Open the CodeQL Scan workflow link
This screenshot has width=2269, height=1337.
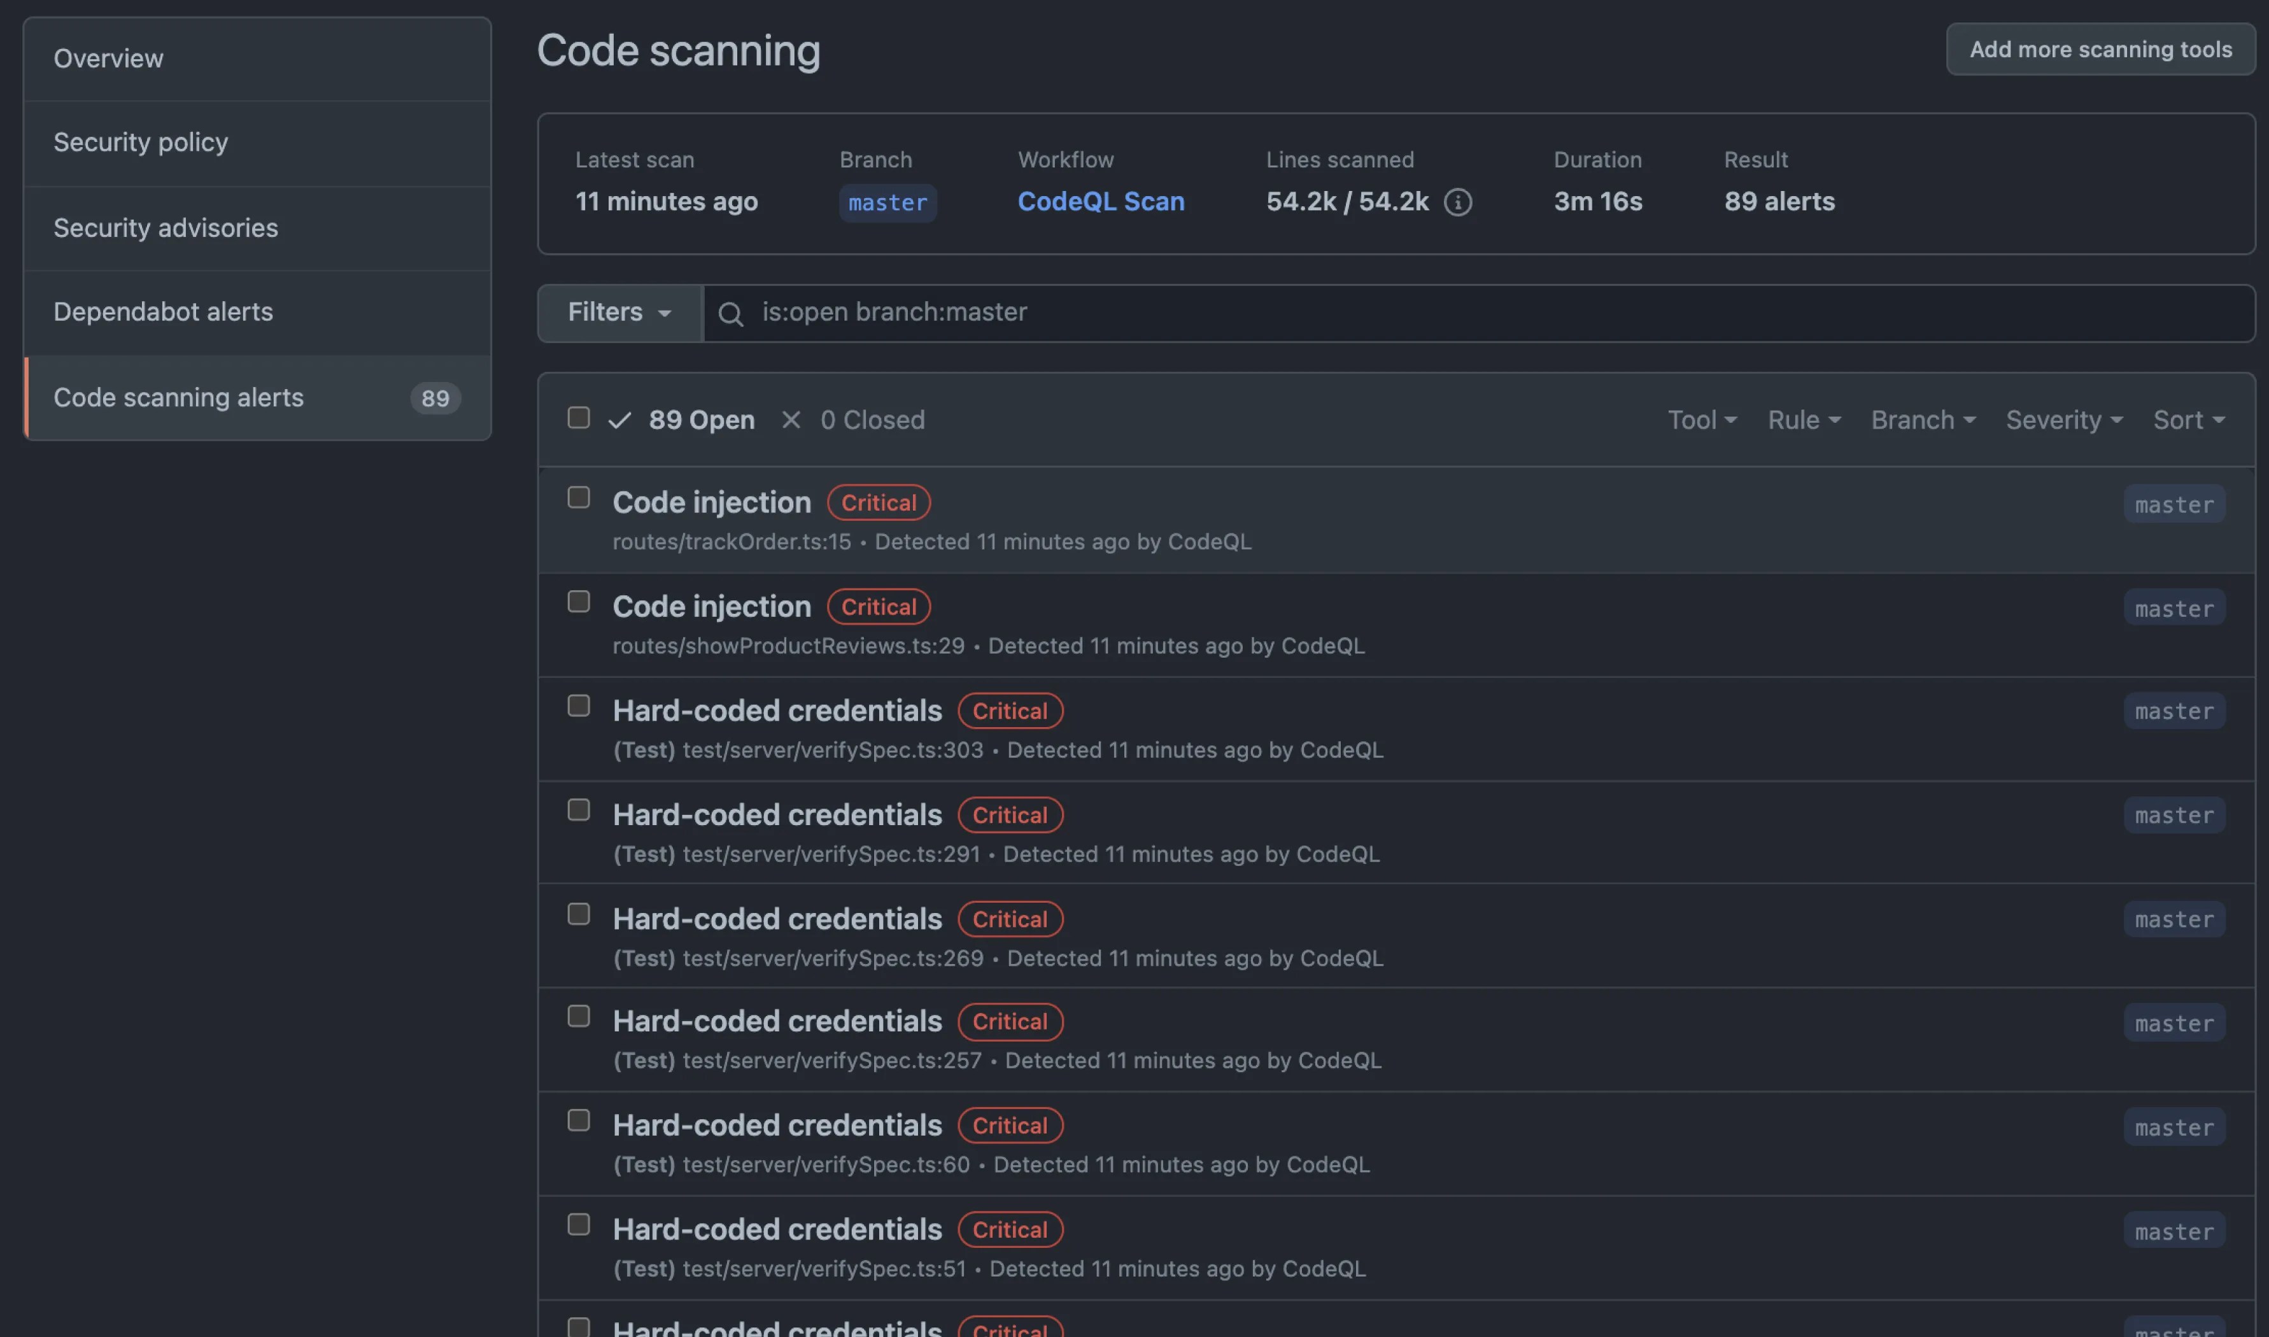pos(1101,202)
